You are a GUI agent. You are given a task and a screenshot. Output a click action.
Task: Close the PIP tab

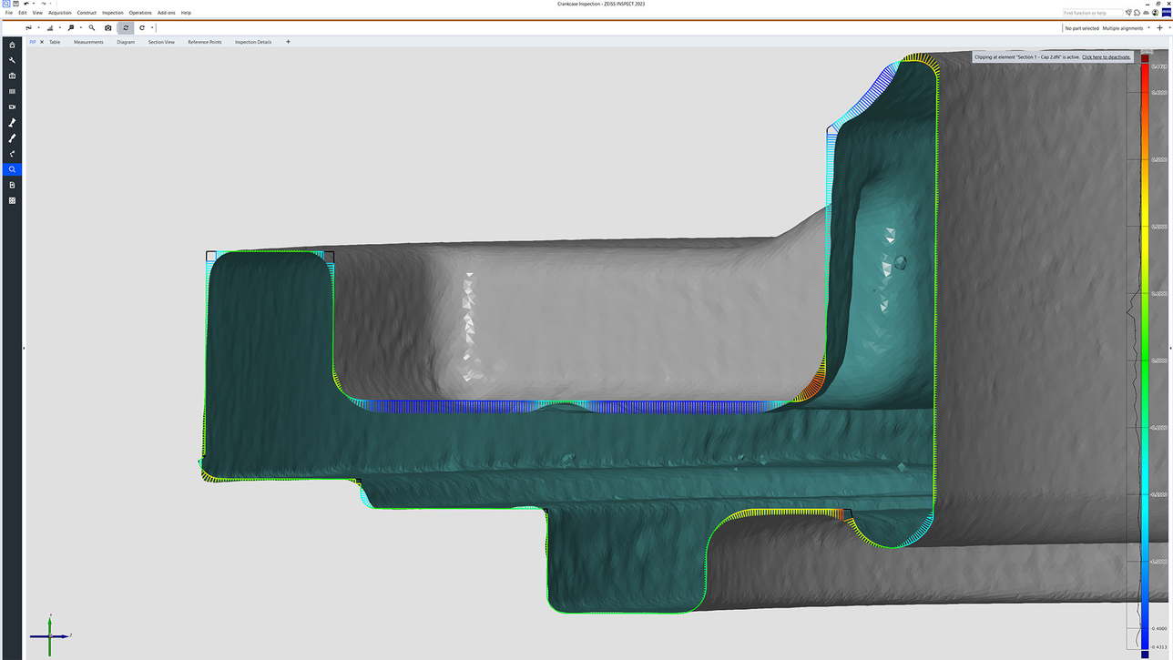(42, 42)
